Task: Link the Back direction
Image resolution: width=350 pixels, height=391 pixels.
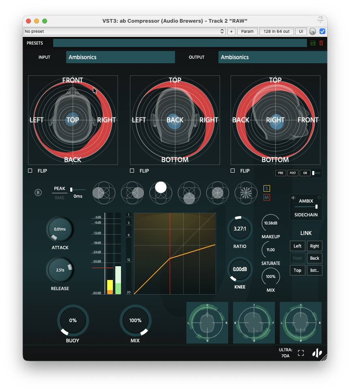Action: [315, 258]
